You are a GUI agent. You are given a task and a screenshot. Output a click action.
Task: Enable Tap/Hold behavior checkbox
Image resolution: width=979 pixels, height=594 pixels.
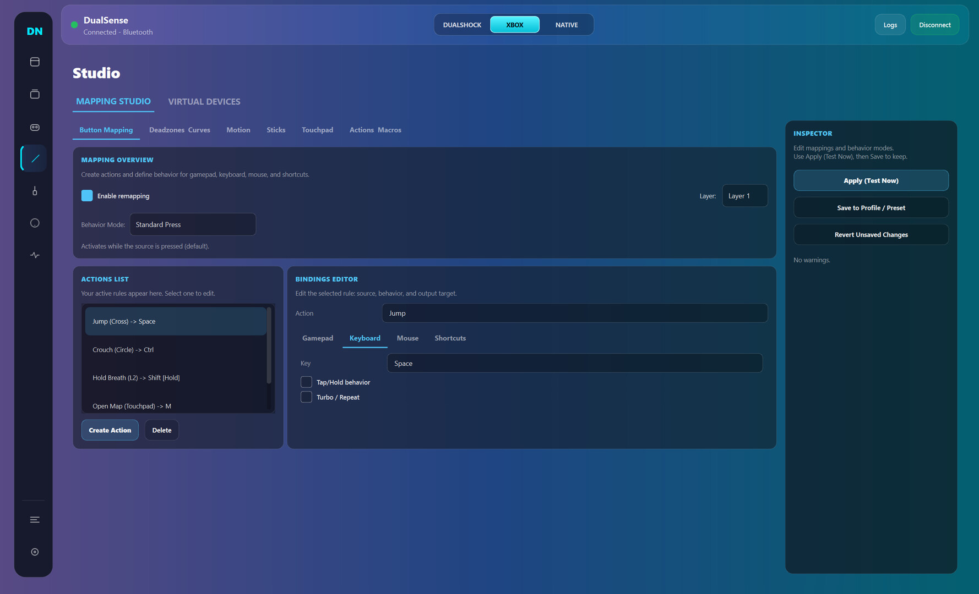click(306, 382)
